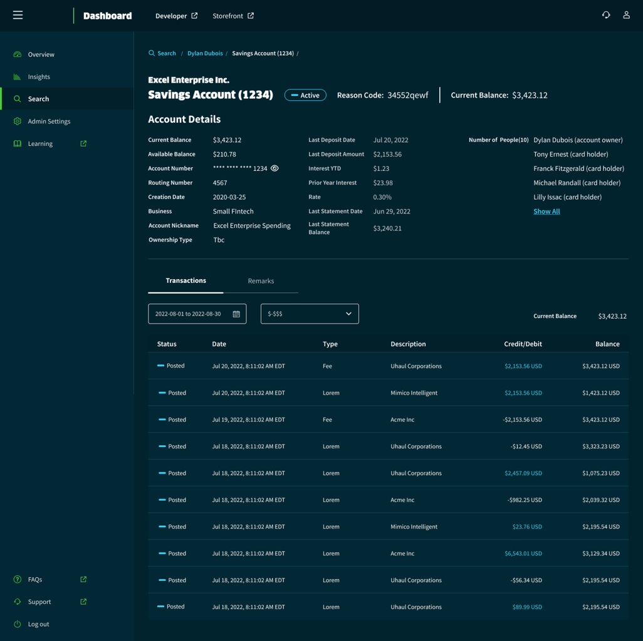Click the external link icon beside Learning

tap(83, 143)
